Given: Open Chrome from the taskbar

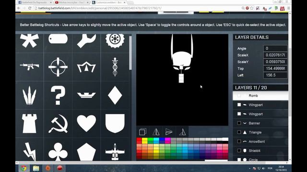Looking at the screenshot, I should (24, 168).
